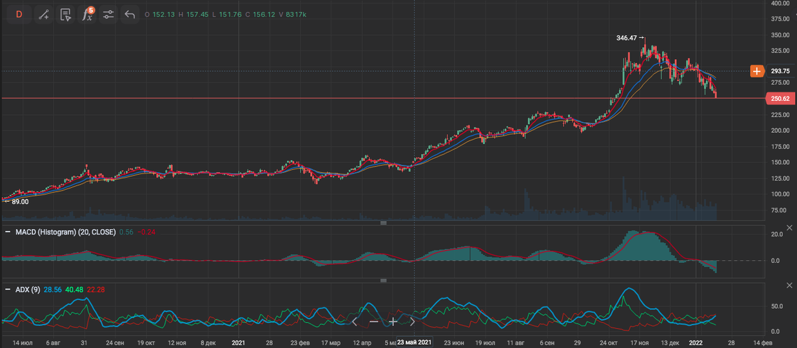Collapse the MACD Histogram panel

pyautogui.click(x=7, y=232)
